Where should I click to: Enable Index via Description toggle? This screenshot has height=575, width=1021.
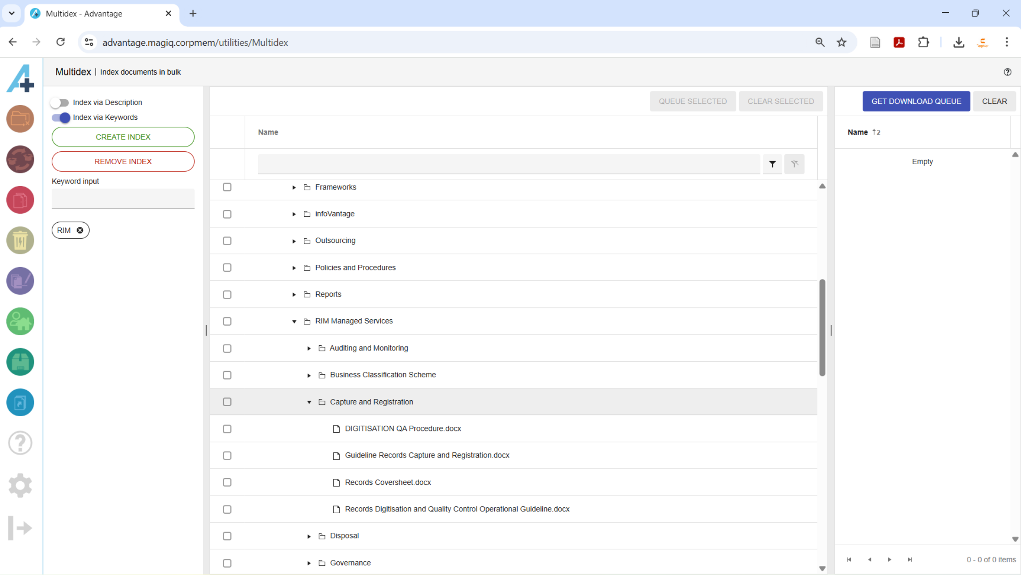[x=60, y=102]
